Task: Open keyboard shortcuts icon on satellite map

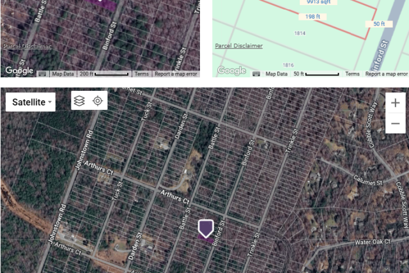Action: coord(42,74)
